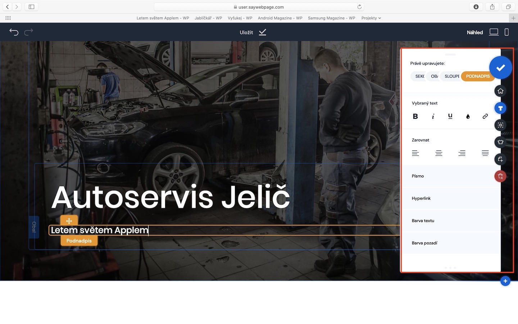Screen dimensions: 518x324
Task: Toggle bold formatting for selected text
Action: [x=415, y=116]
